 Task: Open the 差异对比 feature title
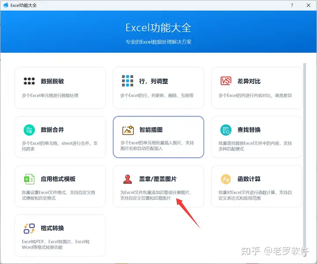[x=249, y=81]
